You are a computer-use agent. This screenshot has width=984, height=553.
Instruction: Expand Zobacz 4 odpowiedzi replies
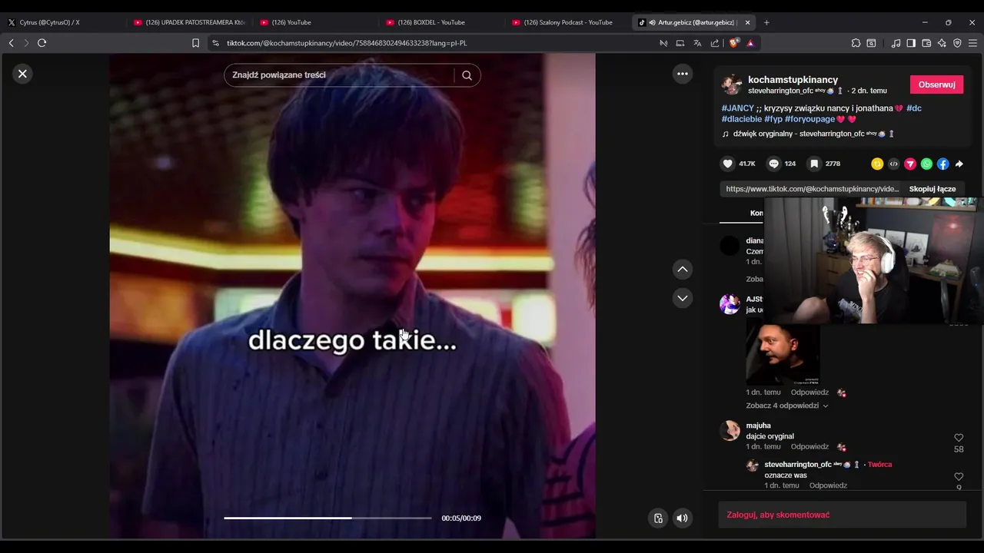point(787,406)
